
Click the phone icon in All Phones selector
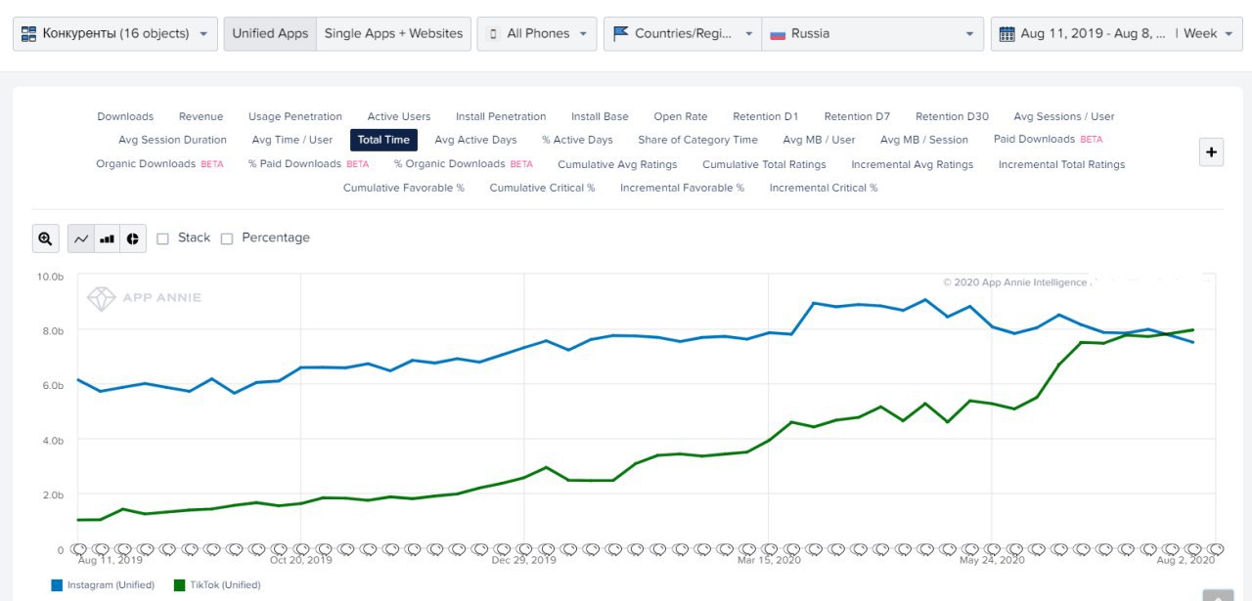[x=493, y=33]
